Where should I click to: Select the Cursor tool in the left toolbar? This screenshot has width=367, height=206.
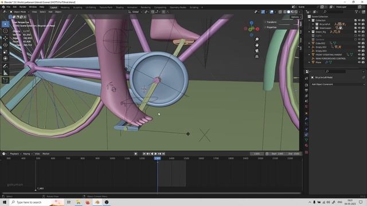(x=5, y=31)
